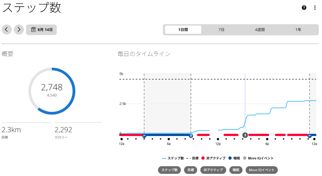This screenshot has width=322, height=176.
Task: Toggle the 非アクティブ pill button
Action: [213, 170]
